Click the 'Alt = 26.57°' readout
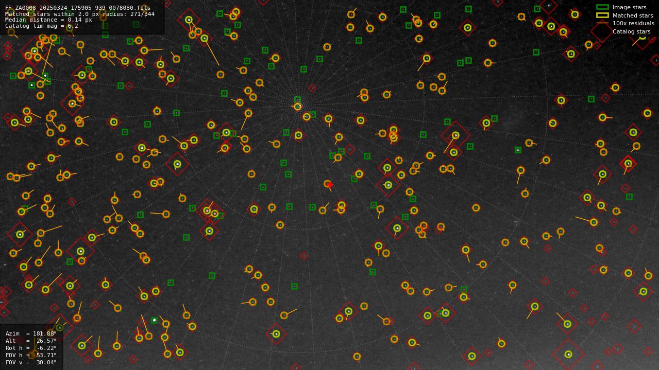This screenshot has height=370, width=659. (31, 341)
